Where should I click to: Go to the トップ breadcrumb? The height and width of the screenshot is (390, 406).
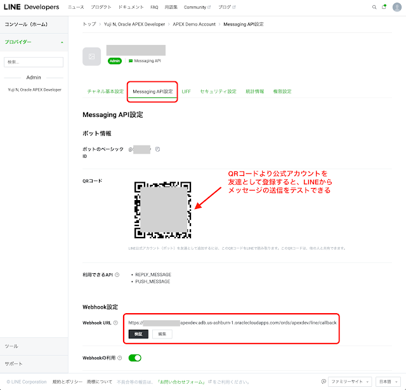pos(89,24)
